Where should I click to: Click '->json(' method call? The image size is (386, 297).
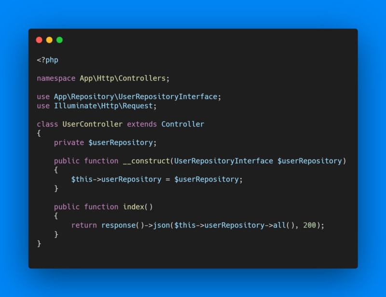pos(159,225)
